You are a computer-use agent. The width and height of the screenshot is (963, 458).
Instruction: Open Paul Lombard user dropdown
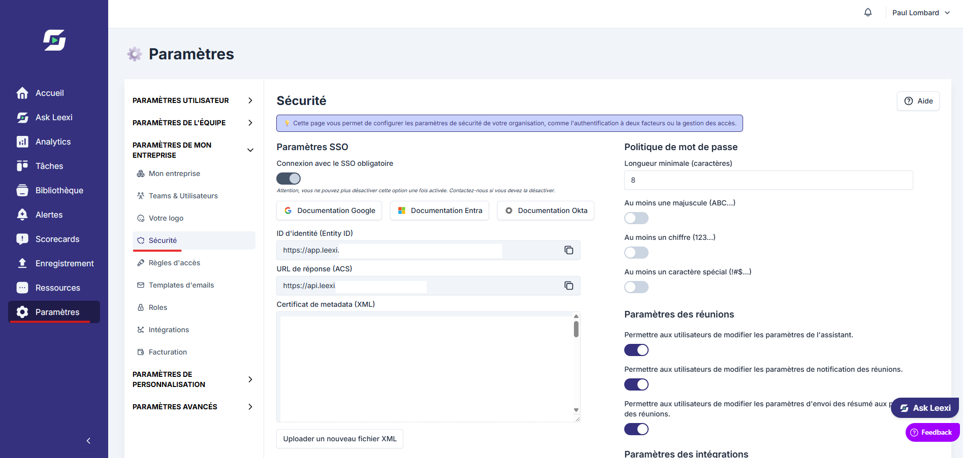[921, 13]
